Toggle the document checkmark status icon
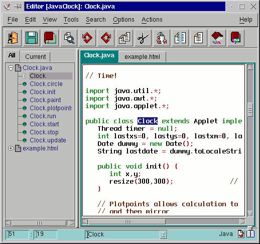 click(x=241, y=234)
